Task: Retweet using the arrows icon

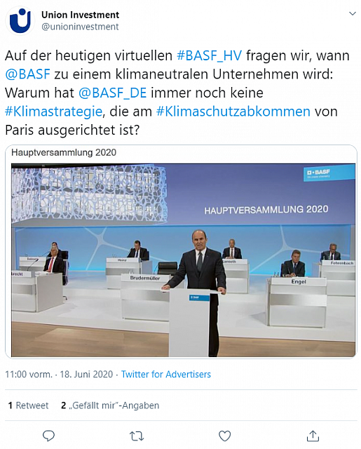Action: pos(137,436)
